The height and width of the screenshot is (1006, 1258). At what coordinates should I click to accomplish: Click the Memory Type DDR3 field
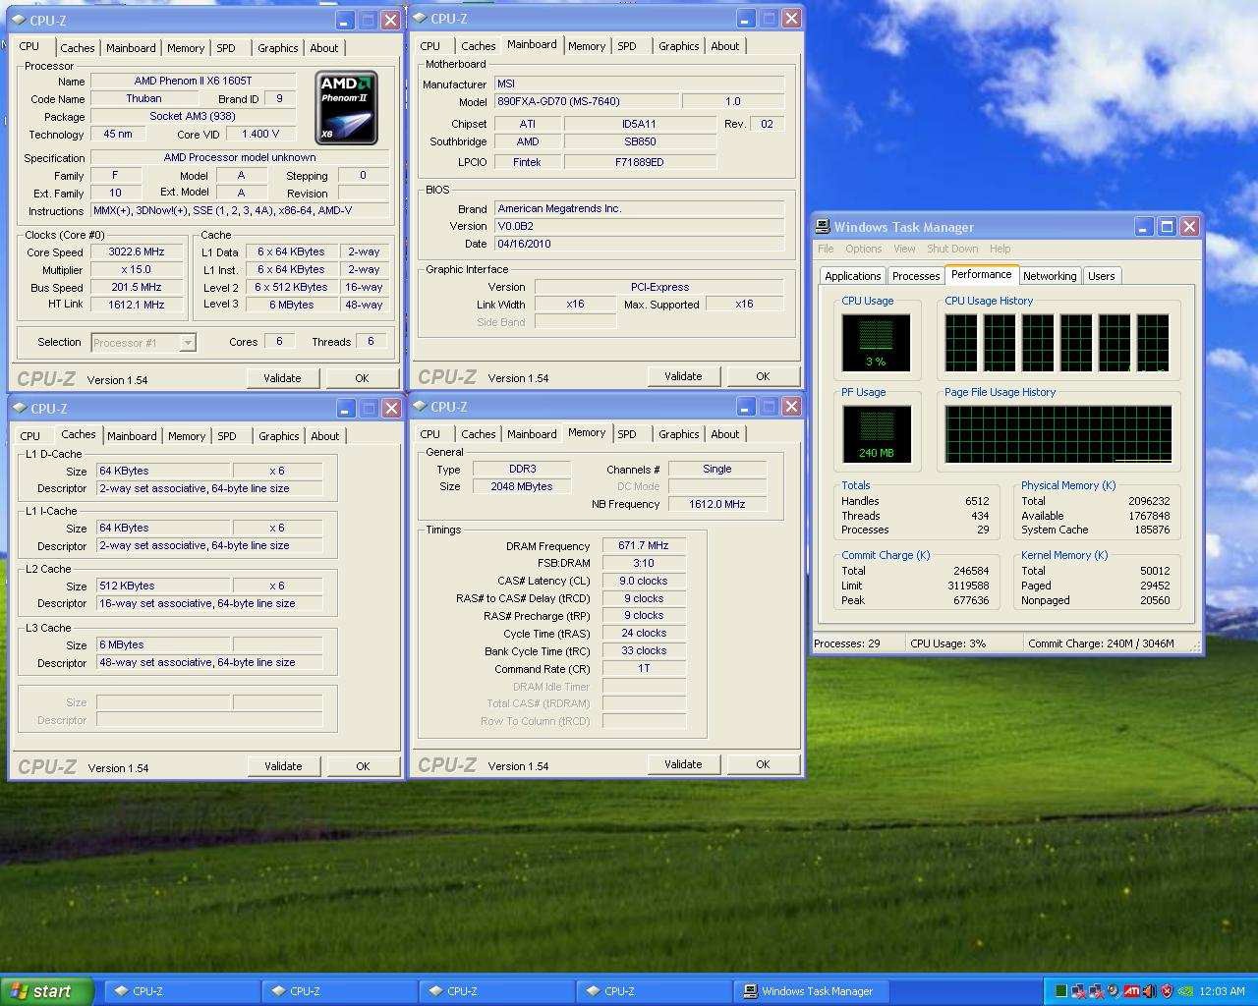pyautogui.click(x=522, y=470)
